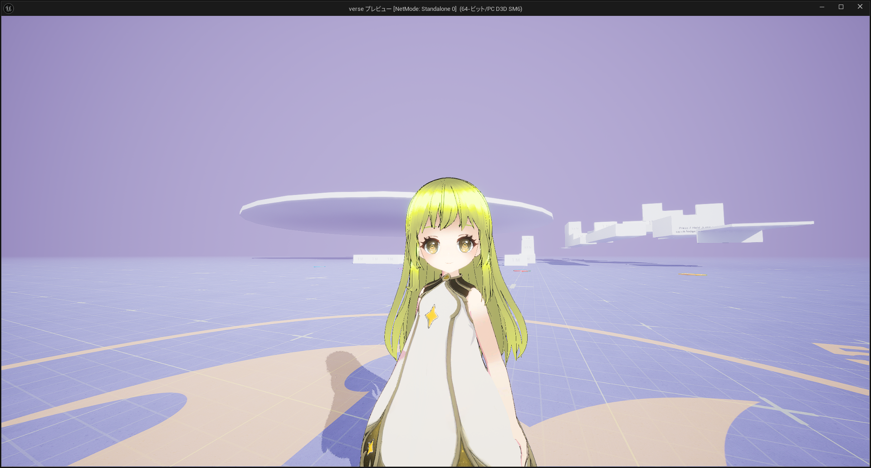Click the yellow star emblem on the dress
The image size is (871, 468).
(431, 316)
